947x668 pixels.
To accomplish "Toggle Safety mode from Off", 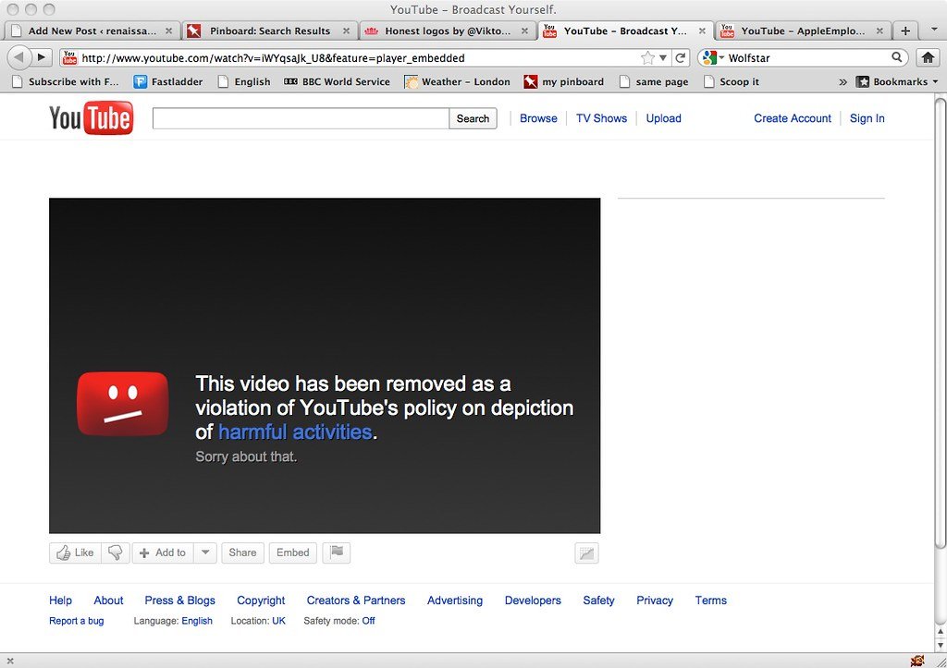I will (x=367, y=621).
